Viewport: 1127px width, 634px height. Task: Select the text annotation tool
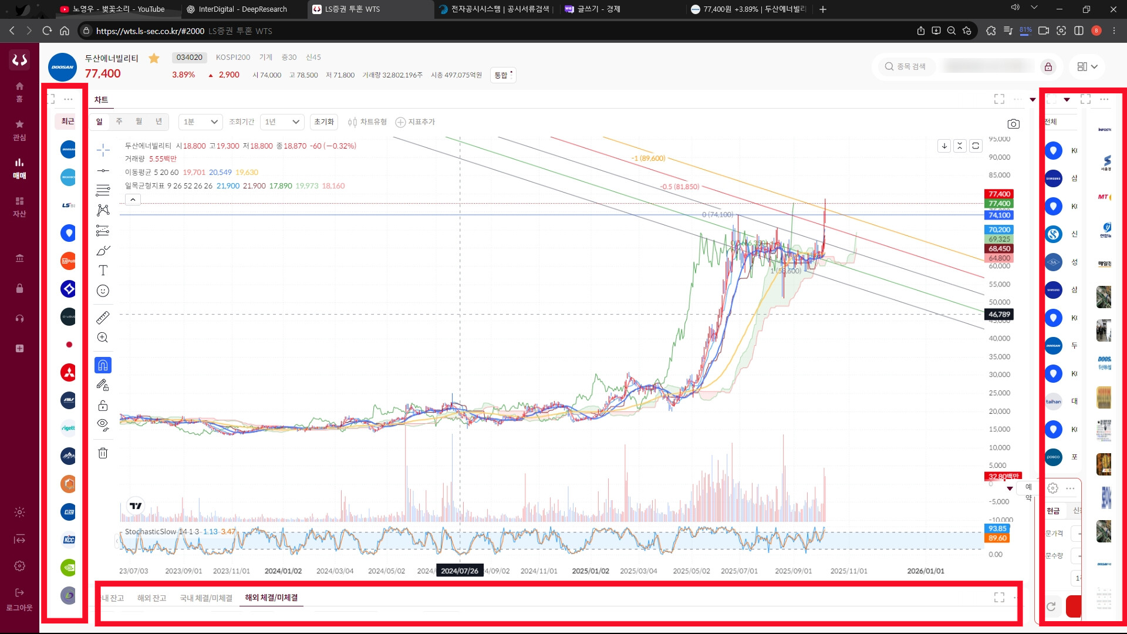pos(103,271)
